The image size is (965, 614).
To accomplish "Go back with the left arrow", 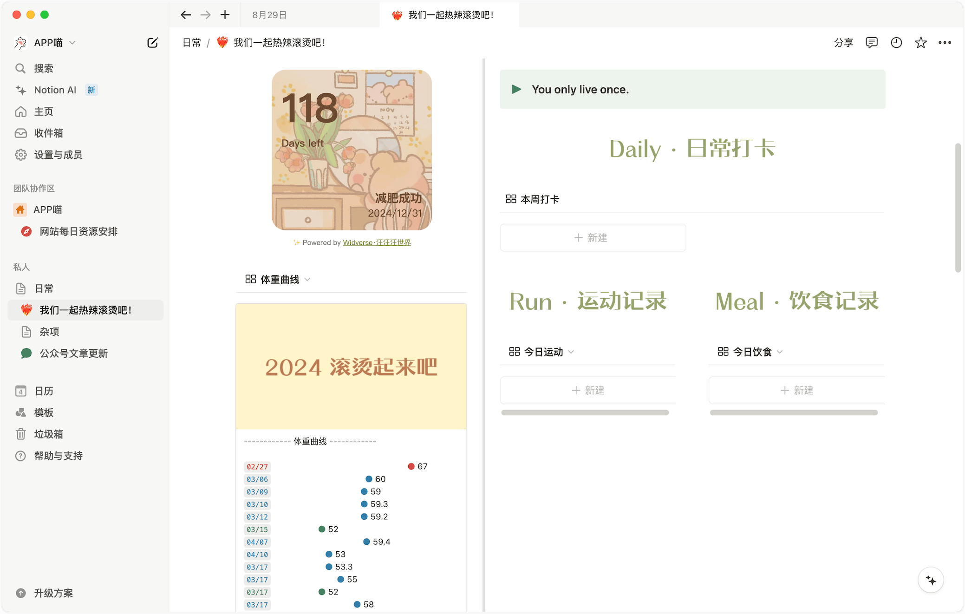I will coord(186,15).
